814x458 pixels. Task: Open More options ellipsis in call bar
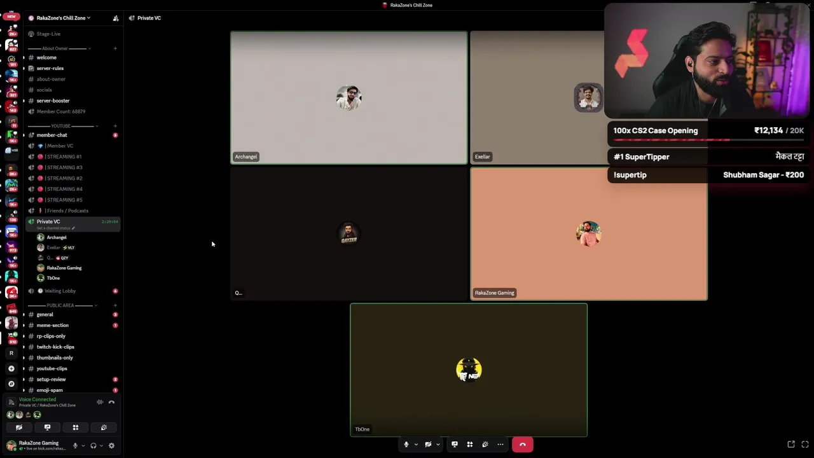click(x=500, y=445)
